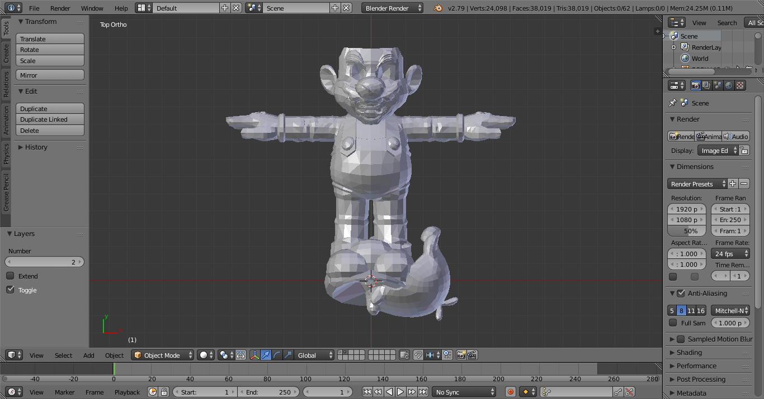Select 16 anti-aliasing samples
Viewport: 764px width, 399px height.
(701, 311)
